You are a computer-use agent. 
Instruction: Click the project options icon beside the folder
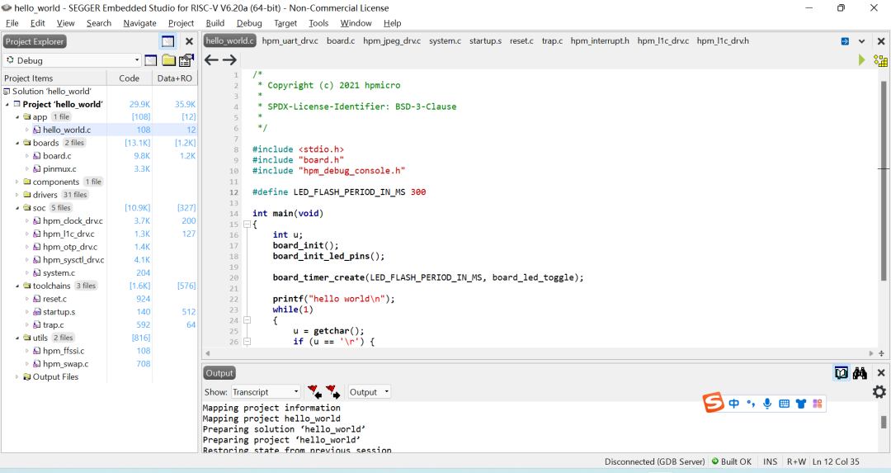(186, 60)
